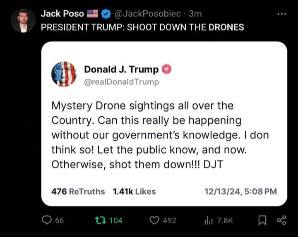The height and width of the screenshot is (237, 298).
Task: Open the reply comment icon
Action: click(x=46, y=220)
